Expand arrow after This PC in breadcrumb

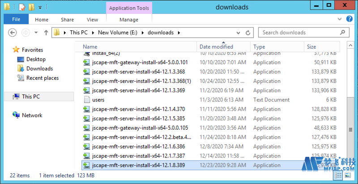tap(93, 33)
